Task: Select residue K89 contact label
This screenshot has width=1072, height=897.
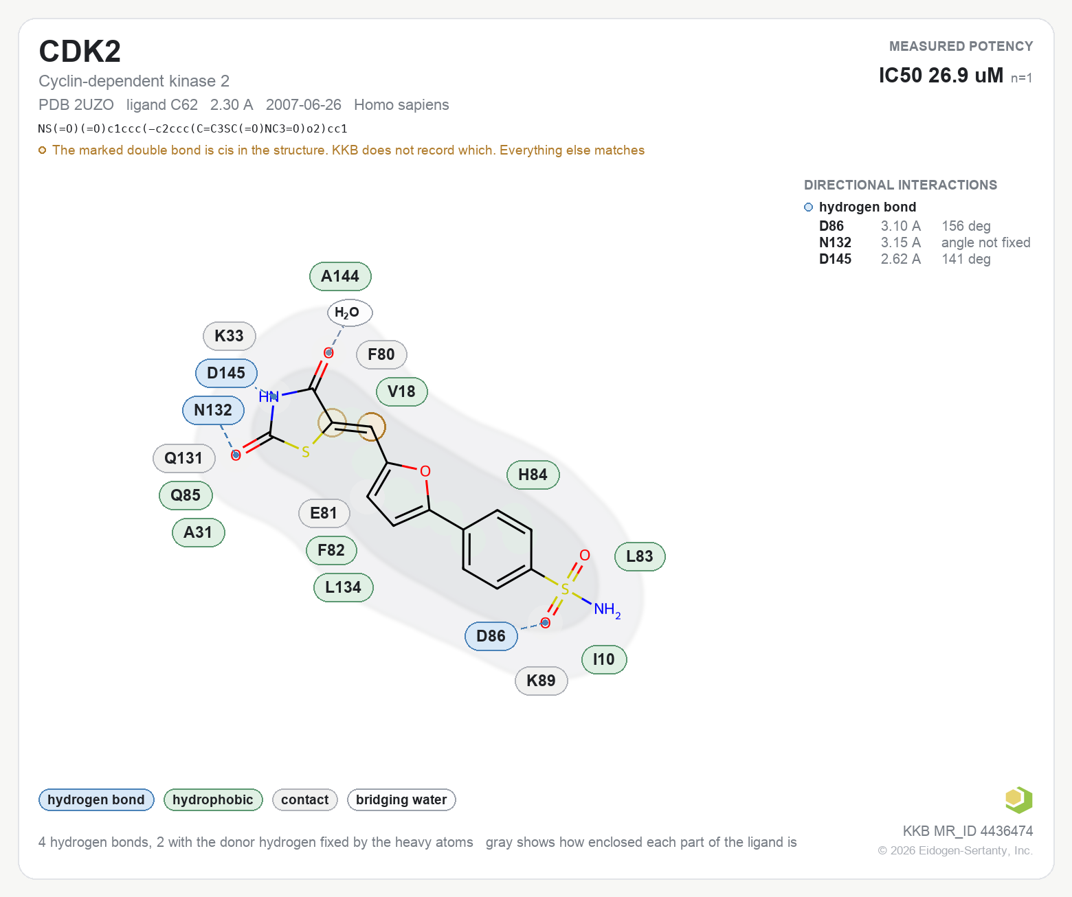Action: click(541, 681)
